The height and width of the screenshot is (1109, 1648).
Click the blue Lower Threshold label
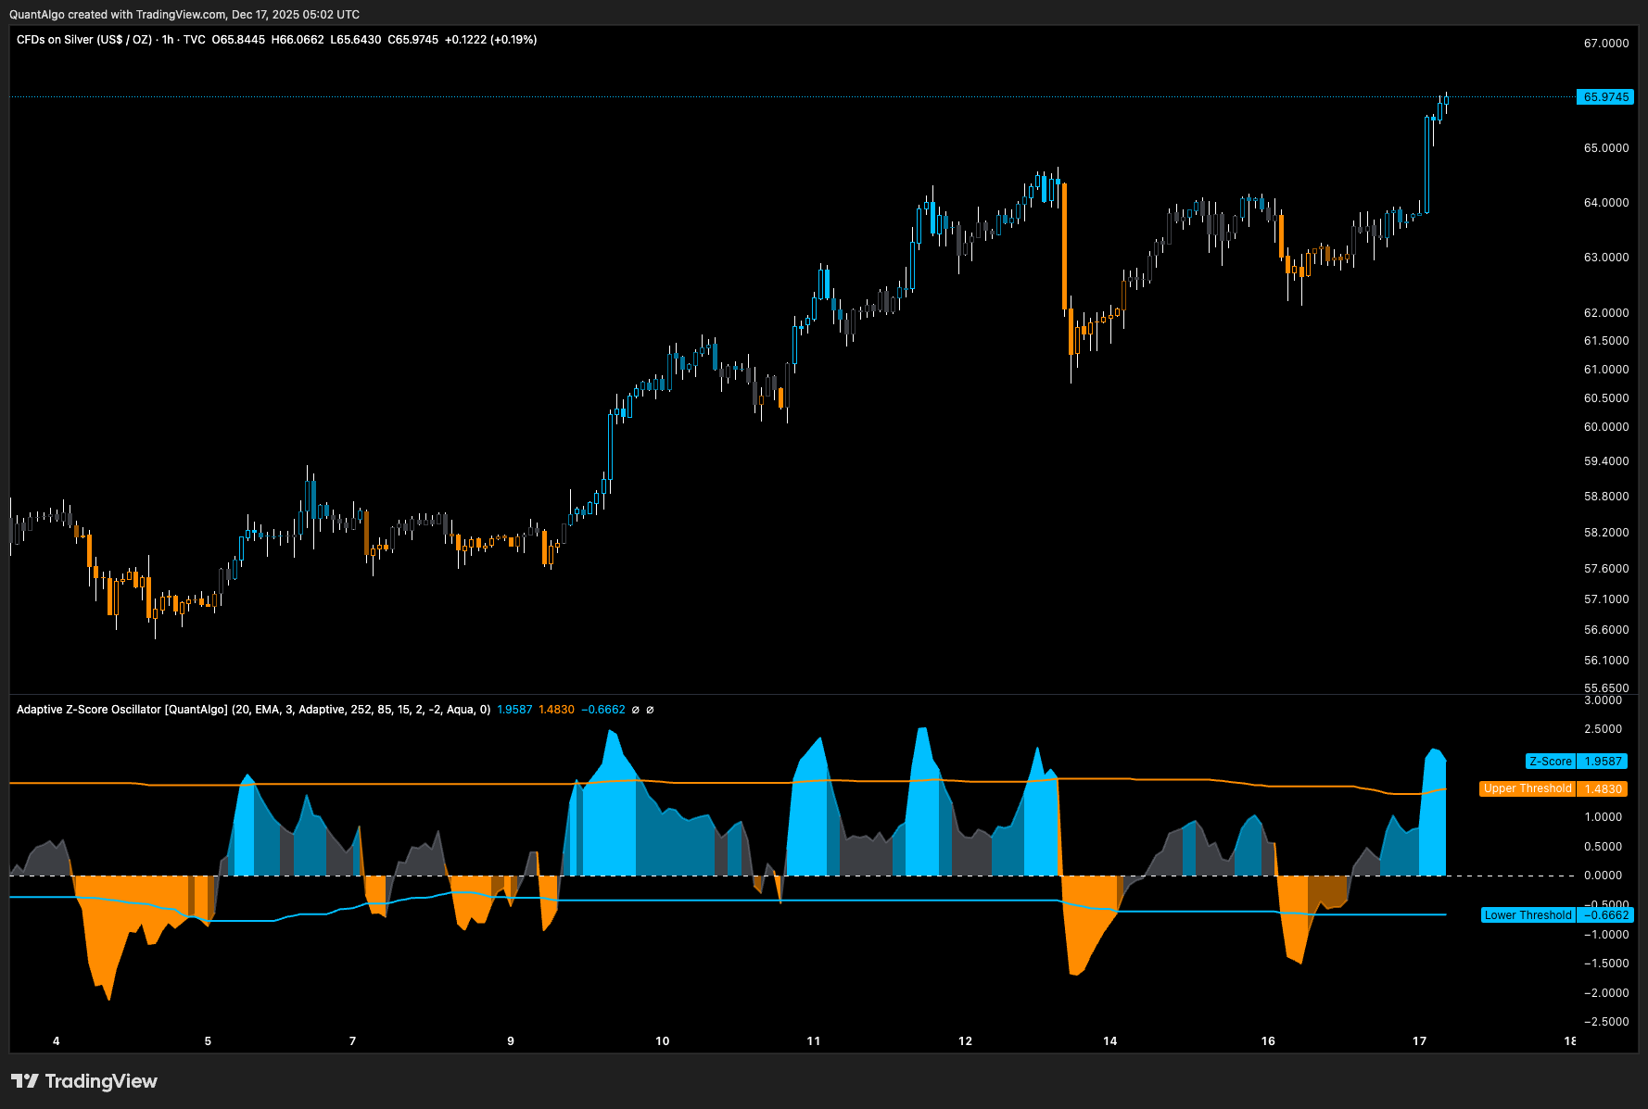pyautogui.click(x=1528, y=915)
